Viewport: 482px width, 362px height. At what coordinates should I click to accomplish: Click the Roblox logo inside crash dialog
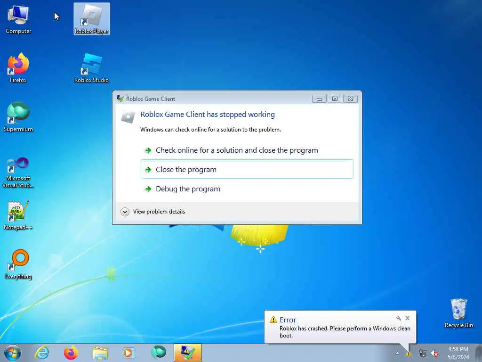click(128, 117)
